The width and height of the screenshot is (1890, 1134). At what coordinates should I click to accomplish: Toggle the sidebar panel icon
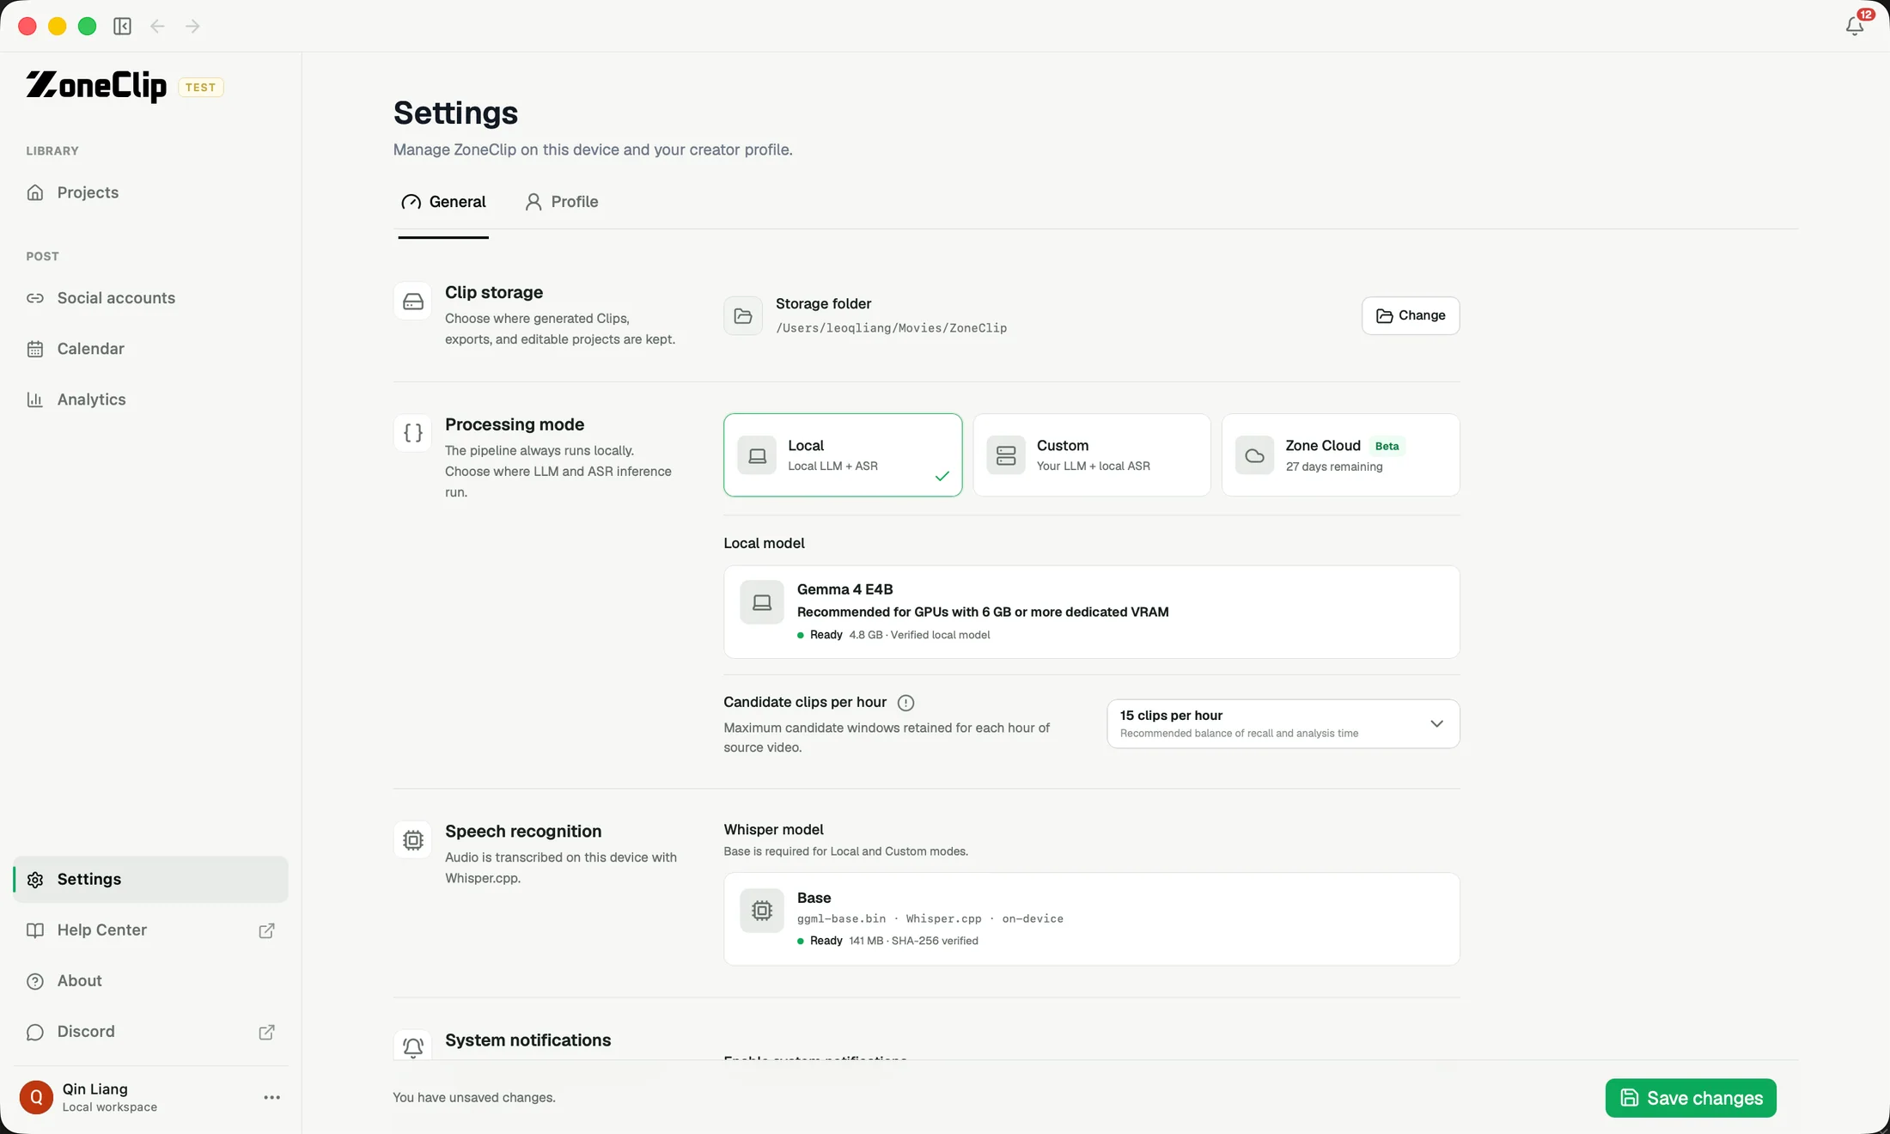(123, 27)
